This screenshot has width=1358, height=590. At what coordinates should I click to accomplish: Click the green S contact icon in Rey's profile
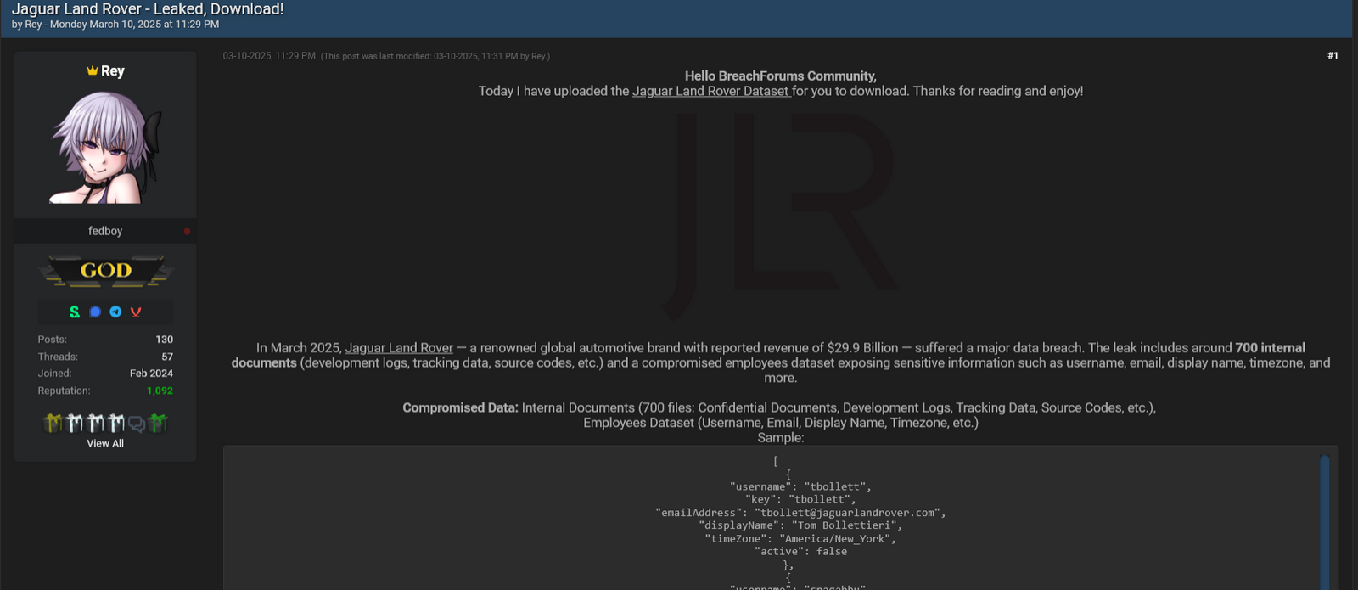pyautogui.click(x=75, y=312)
